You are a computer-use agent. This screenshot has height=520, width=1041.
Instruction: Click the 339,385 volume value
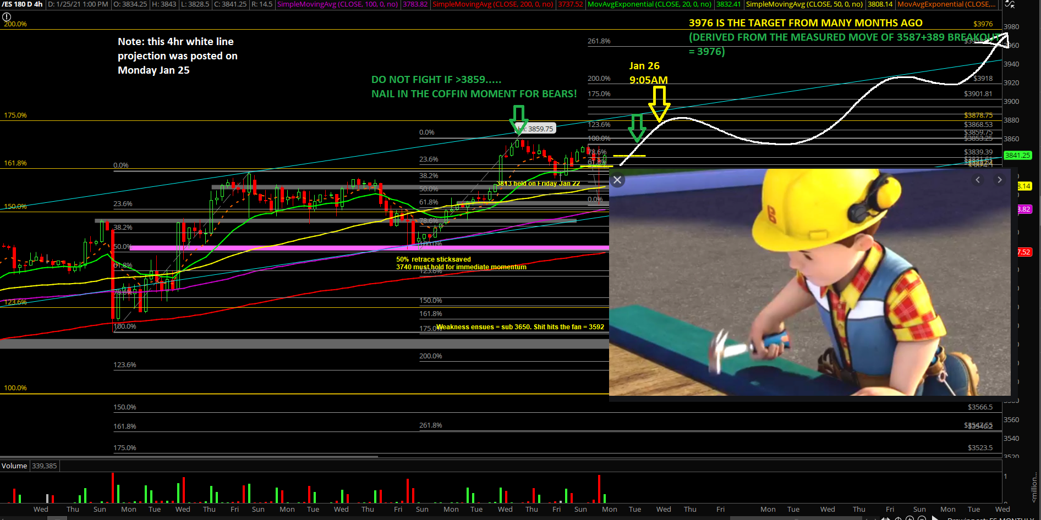(45, 466)
